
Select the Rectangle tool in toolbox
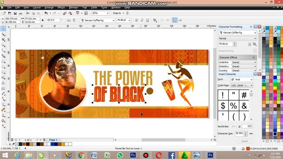click(x=3, y=61)
